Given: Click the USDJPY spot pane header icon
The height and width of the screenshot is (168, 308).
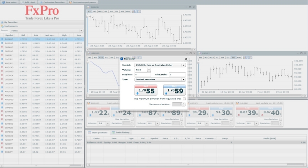Looking at the screenshot, I should (x=187, y=103).
